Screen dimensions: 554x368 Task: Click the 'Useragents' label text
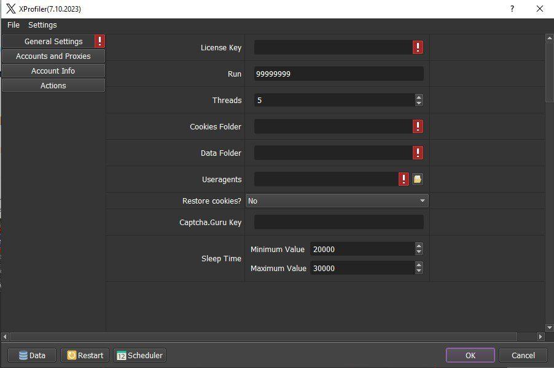[222, 180]
